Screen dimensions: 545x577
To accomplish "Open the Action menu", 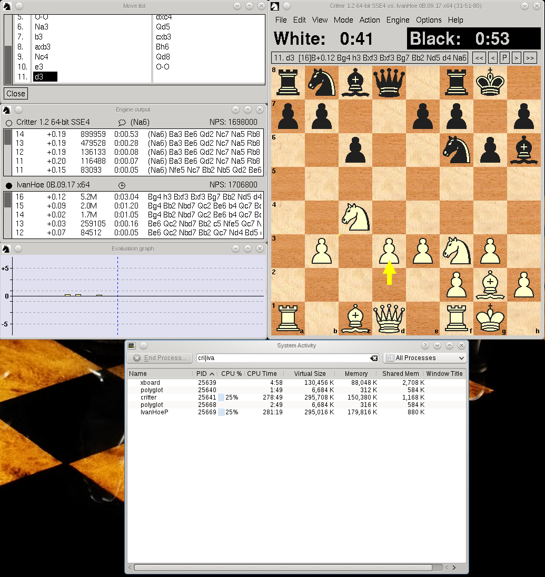I will pyautogui.click(x=370, y=20).
